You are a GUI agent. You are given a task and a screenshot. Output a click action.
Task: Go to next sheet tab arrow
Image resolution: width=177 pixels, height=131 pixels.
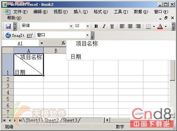[x=15, y=120]
